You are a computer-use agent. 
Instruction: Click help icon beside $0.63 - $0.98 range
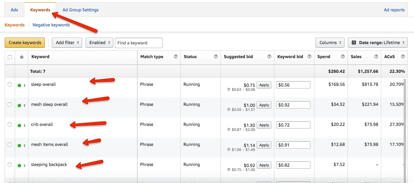[x=229, y=89]
